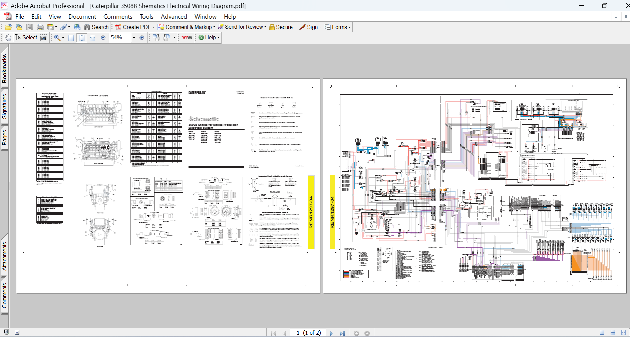Screen dimensions: 630x337
Task: Switch to Continuous Facing layout
Action: click(623, 332)
